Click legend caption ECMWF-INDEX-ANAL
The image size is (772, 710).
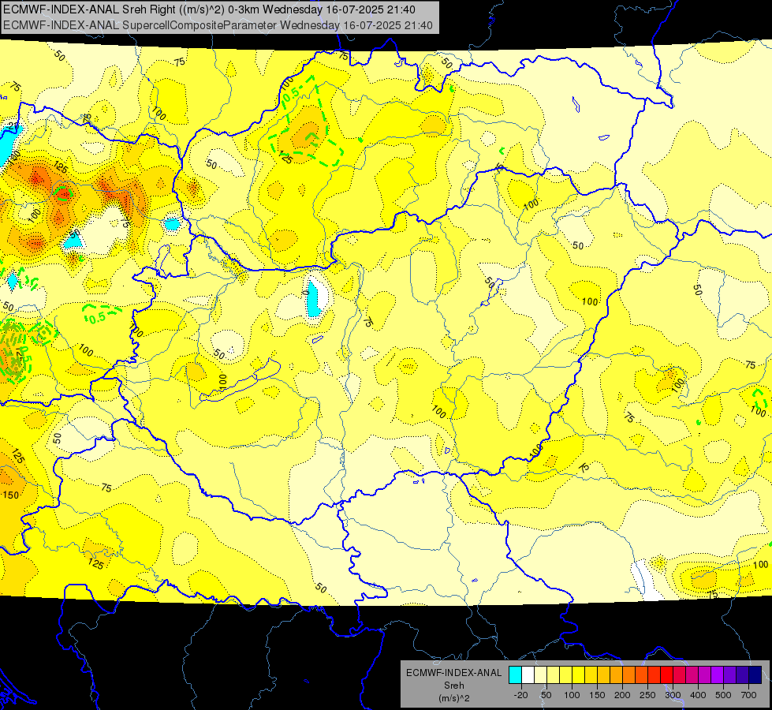click(453, 673)
